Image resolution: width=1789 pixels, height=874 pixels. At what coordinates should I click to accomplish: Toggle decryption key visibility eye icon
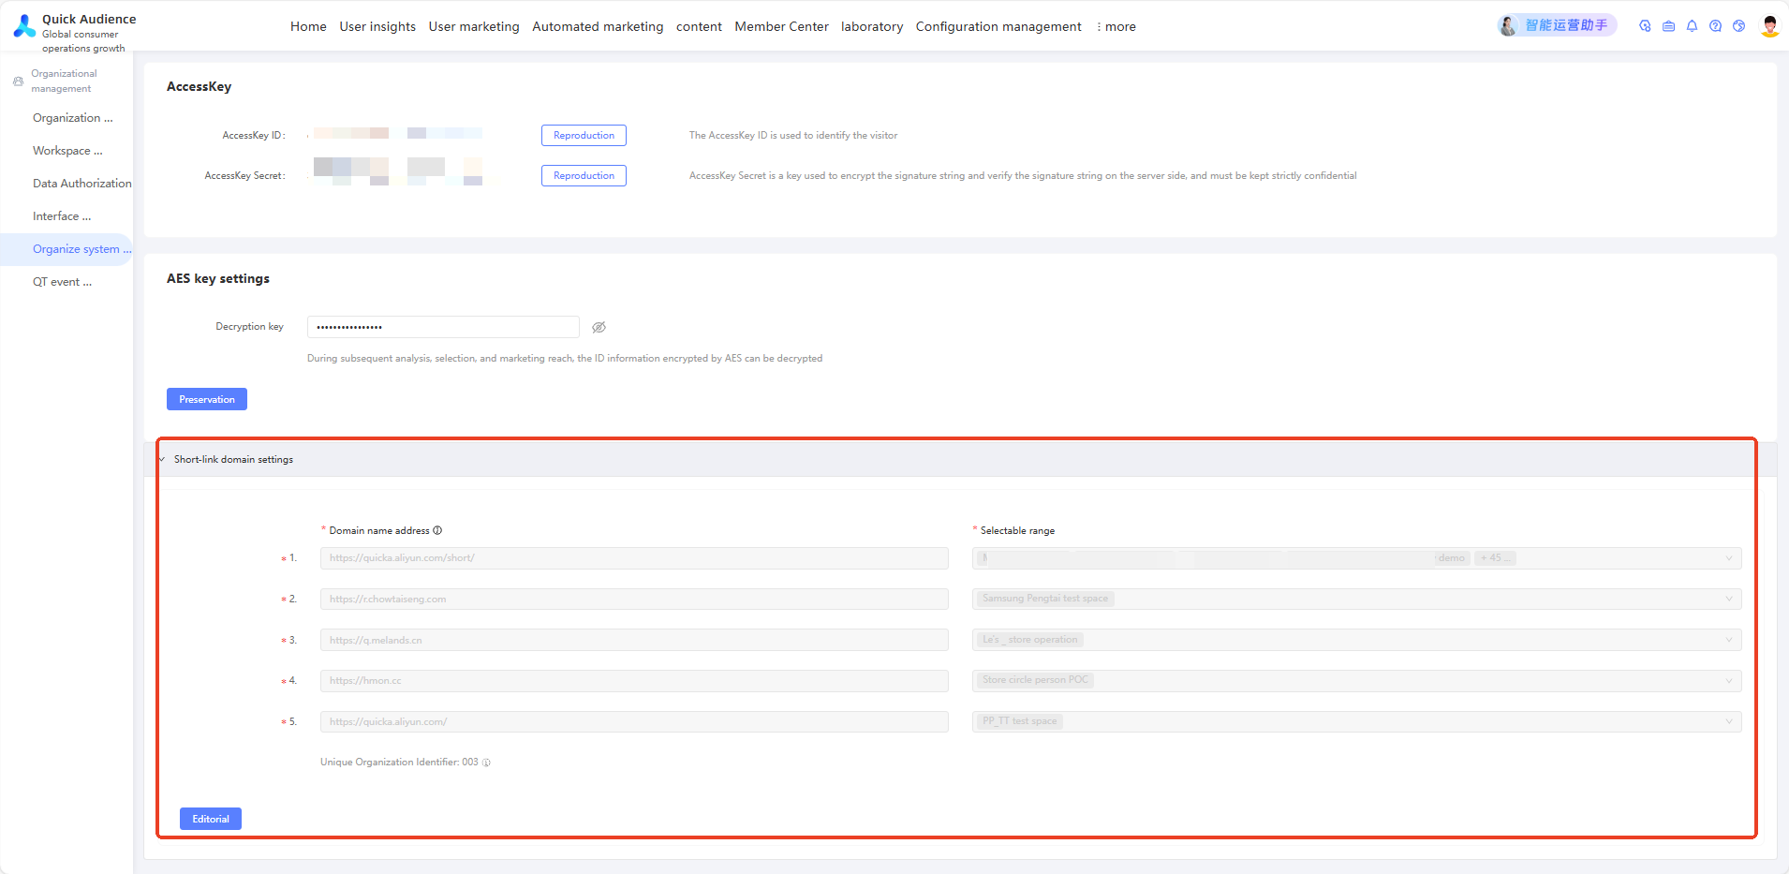pos(599,327)
